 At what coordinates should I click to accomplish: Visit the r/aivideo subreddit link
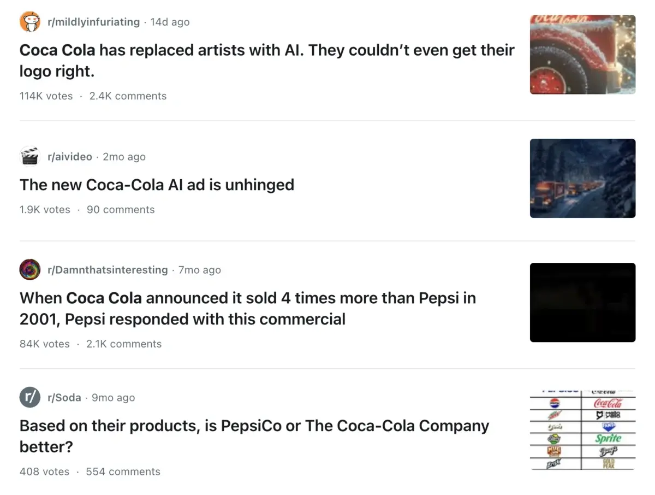(x=70, y=156)
